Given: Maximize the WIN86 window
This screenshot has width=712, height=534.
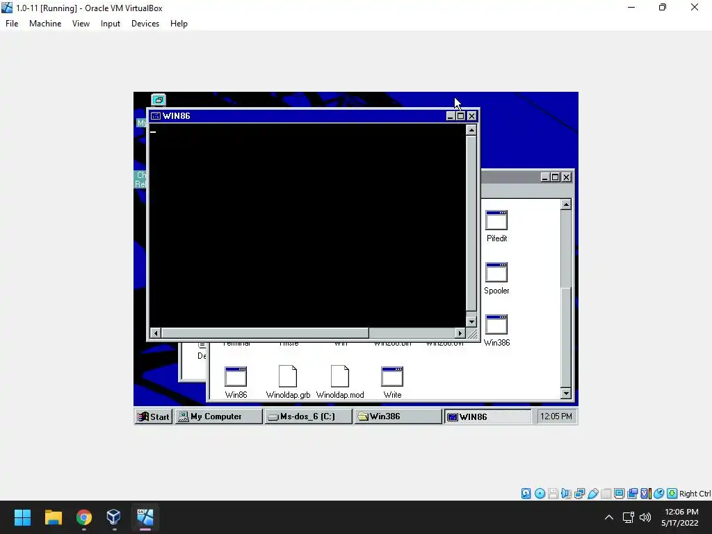Looking at the screenshot, I should 460,116.
